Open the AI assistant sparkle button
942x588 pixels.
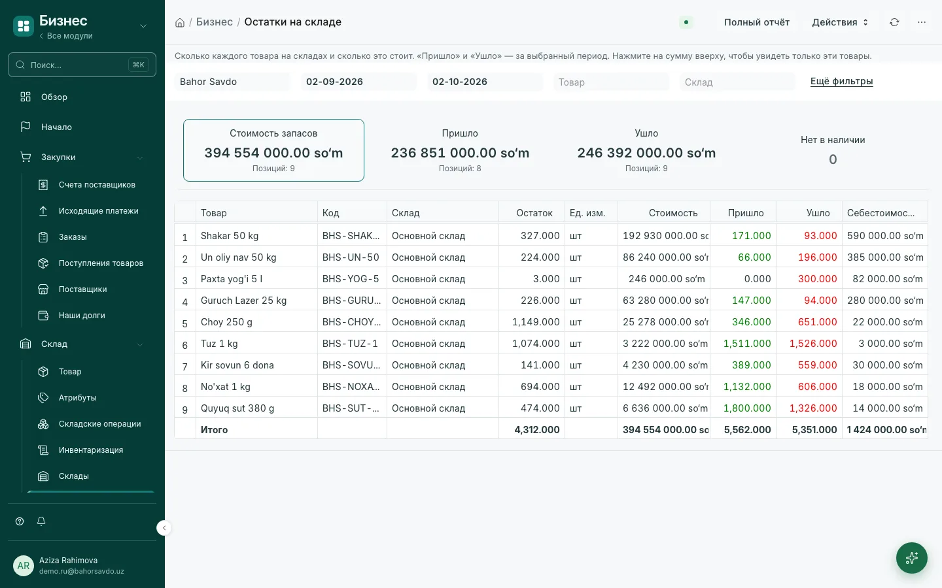pyautogui.click(x=912, y=558)
